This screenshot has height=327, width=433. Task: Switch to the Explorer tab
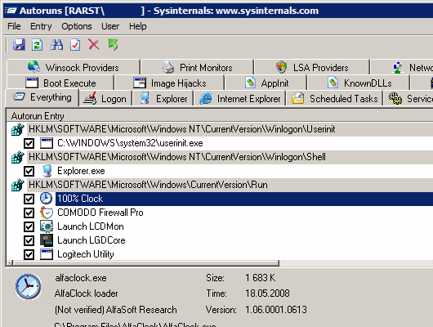(x=163, y=98)
